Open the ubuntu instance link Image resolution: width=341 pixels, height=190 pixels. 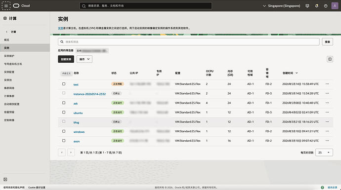point(78,113)
